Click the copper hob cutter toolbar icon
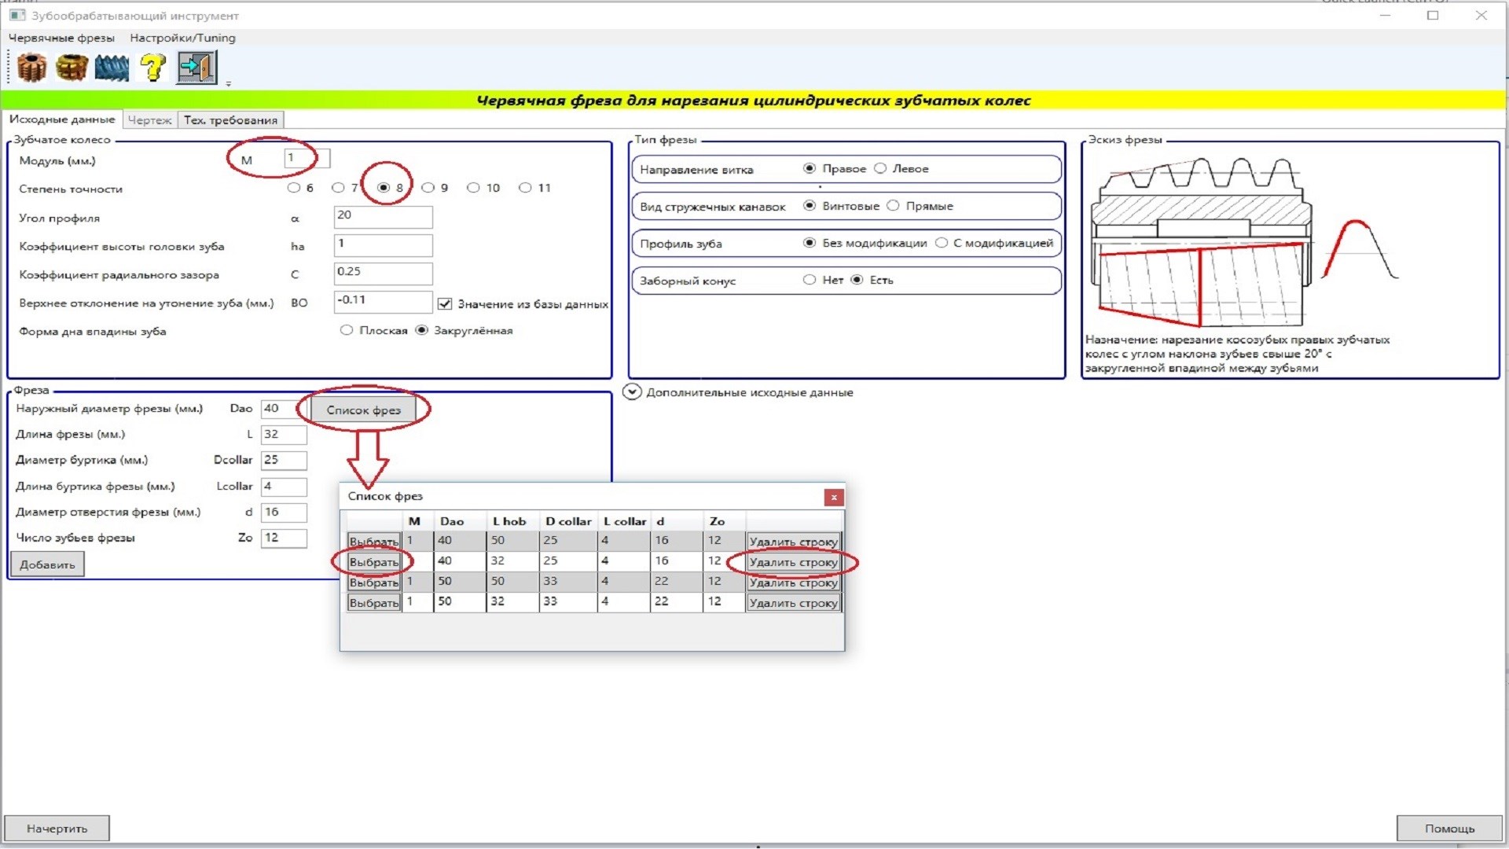1509x849 pixels. [x=31, y=68]
